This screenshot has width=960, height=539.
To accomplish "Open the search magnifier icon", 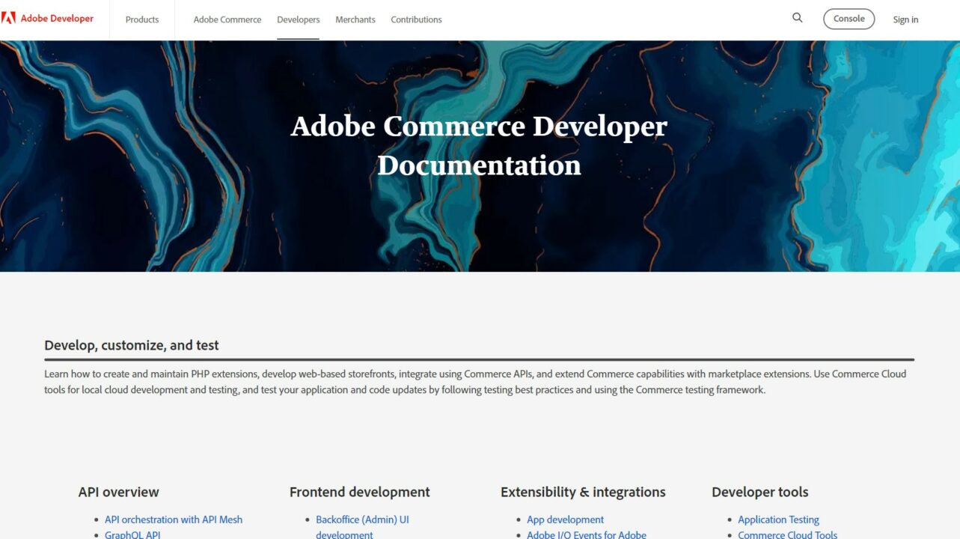I will pyautogui.click(x=798, y=18).
